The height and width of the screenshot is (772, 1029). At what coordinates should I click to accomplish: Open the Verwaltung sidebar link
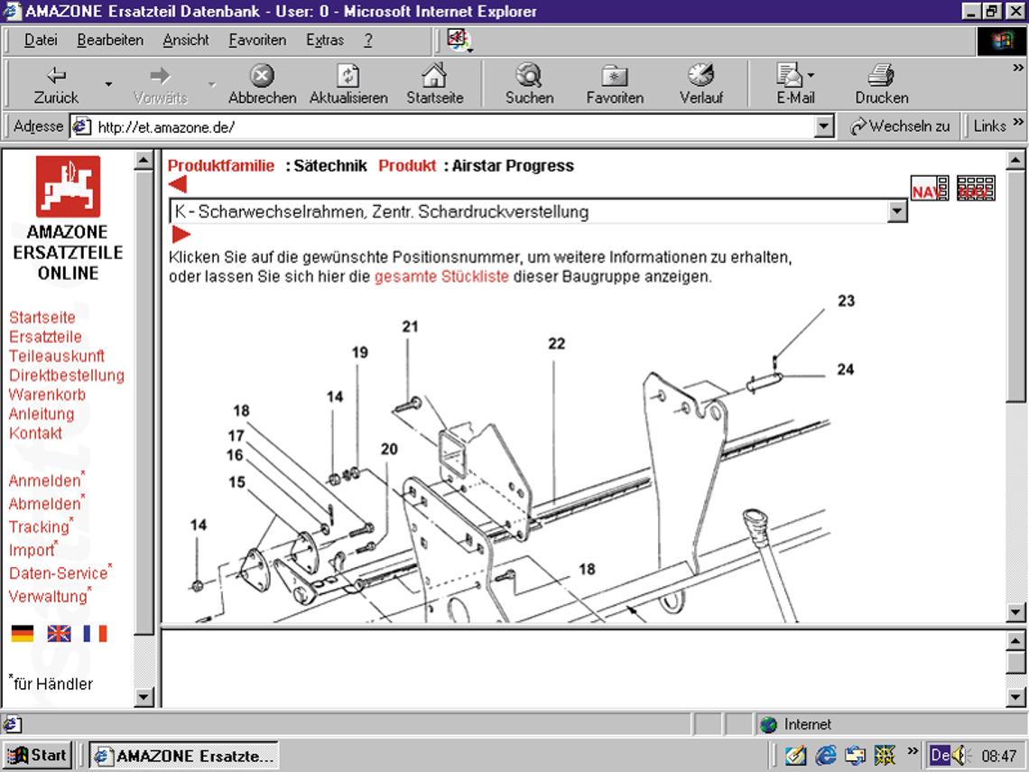tap(48, 596)
